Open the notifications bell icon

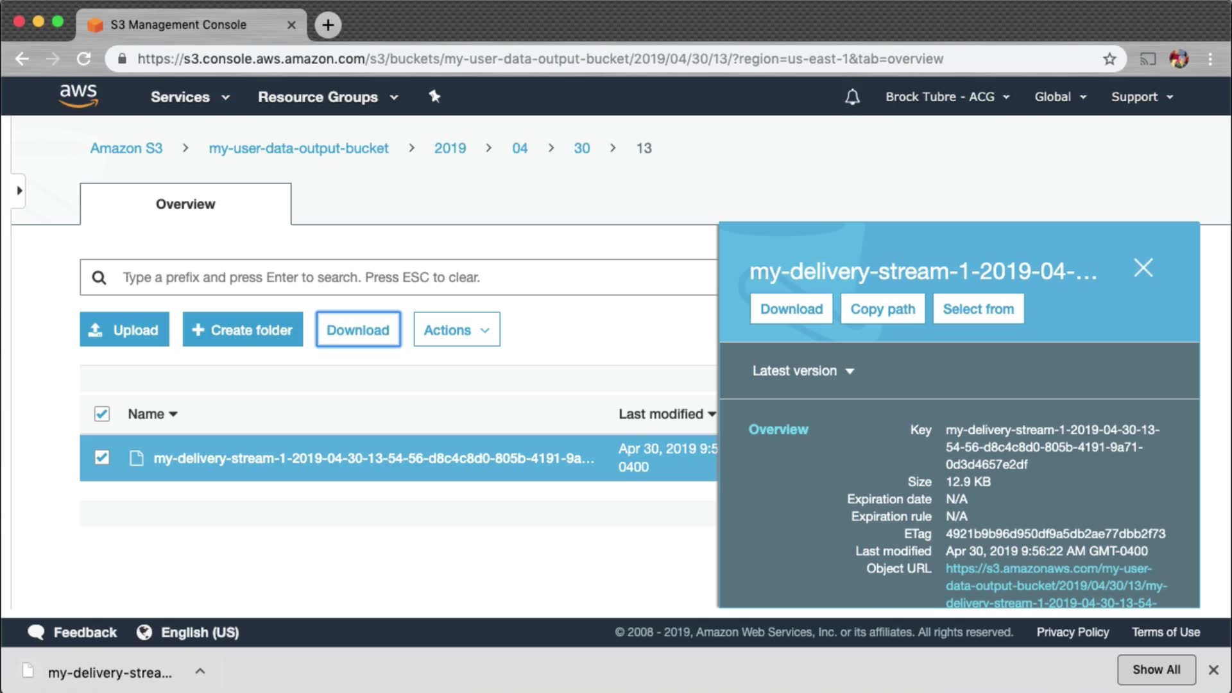click(x=852, y=97)
